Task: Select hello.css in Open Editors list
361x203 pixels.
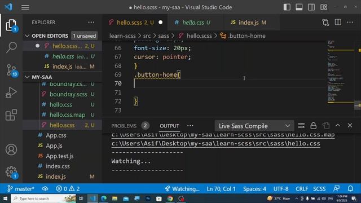Action: pyautogui.click(x=63, y=56)
